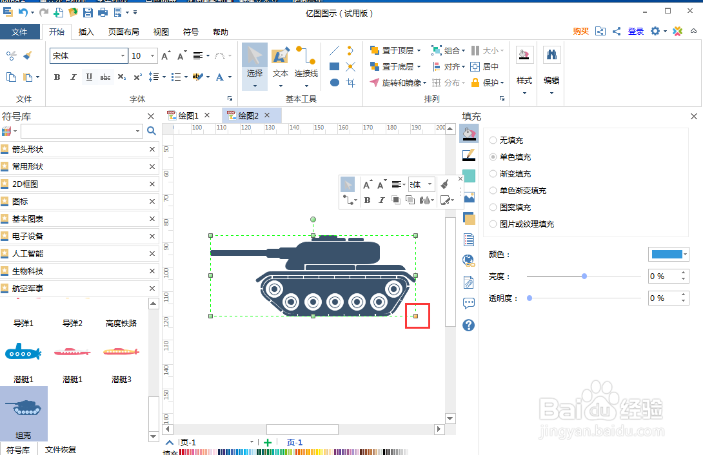
Task: Open the help question mark icon
Action: pyautogui.click(x=468, y=325)
